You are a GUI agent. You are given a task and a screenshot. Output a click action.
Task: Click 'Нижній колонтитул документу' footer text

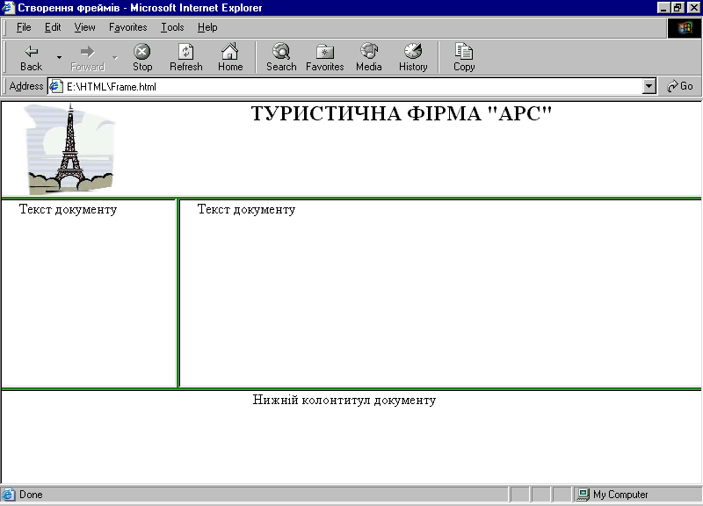pyautogui.click(x=344, y=400)
